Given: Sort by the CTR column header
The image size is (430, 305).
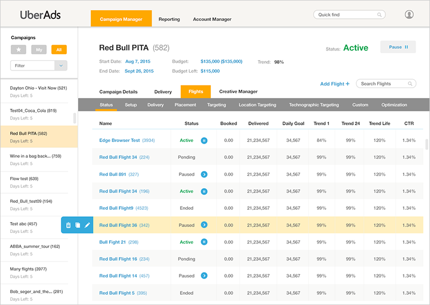Looking at the screenshot, I should 409,124.
